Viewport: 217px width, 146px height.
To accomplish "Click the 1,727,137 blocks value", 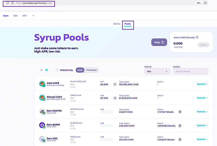I will pos(165,112).
